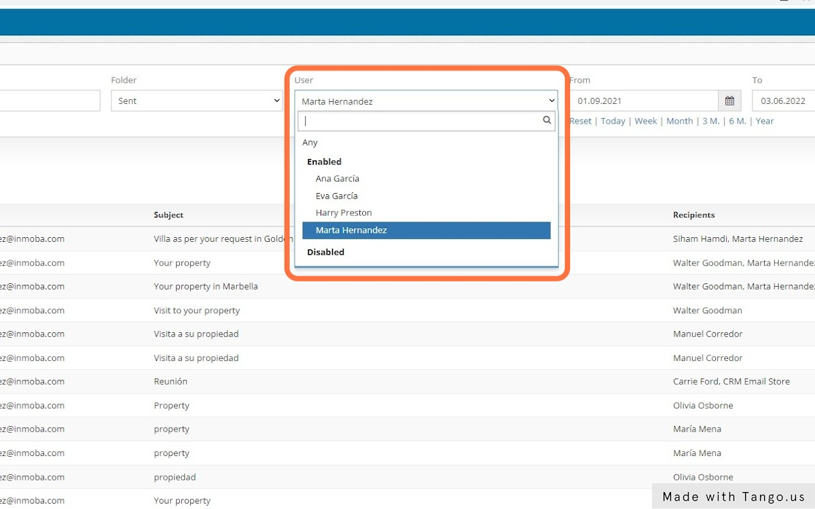The image size is (815, 509).
Task: Click the search magnifier in user dropdown
Action: click(x=547, y=120)
